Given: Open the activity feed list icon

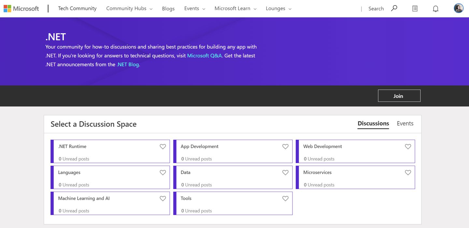Looking at the screenshot, I should (415, 8).
